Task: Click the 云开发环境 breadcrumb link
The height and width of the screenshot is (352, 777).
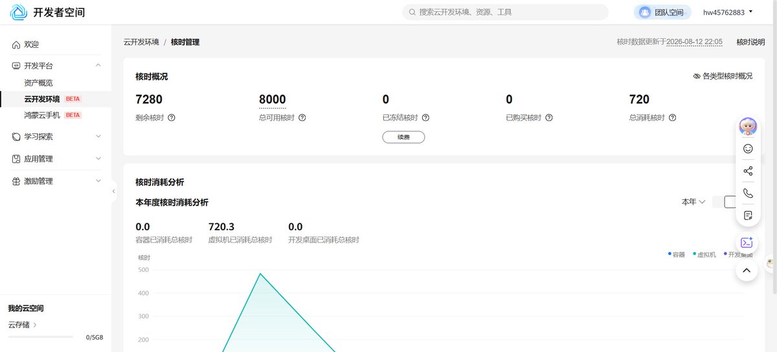Action: click(141, 42)
